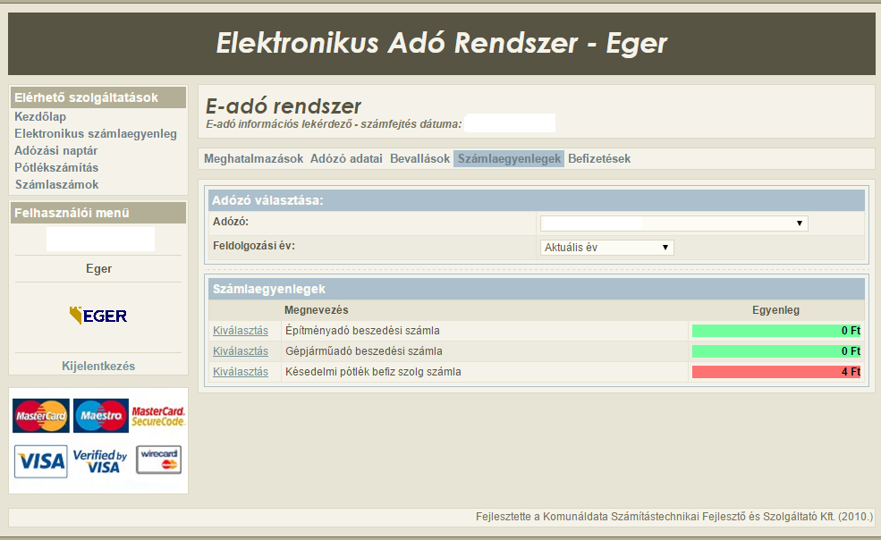Click Kiválasztás for Késedelmi pótlék számla
Screen dimensions: 881x540
pyautogui.click(x=241, y=372)
